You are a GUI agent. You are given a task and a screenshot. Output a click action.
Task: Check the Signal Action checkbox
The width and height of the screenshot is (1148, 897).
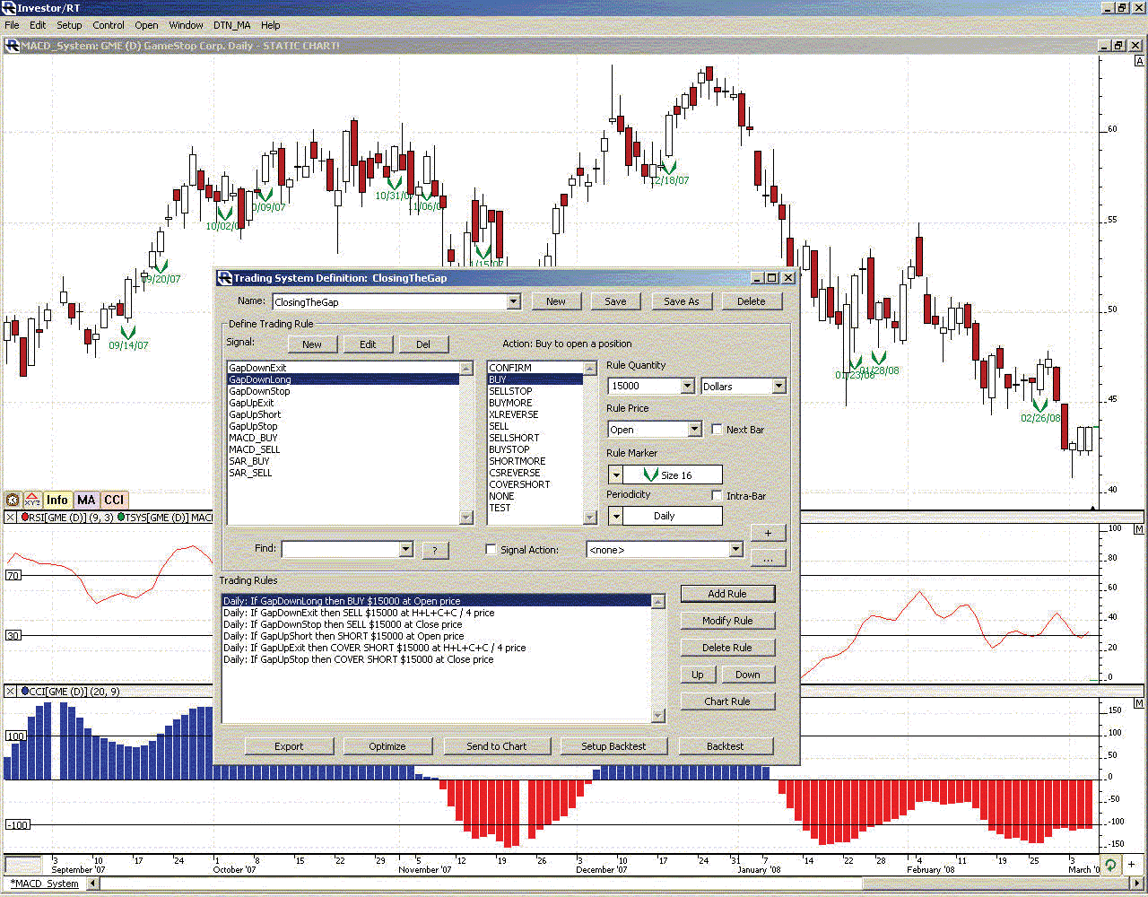pos(491,550)
